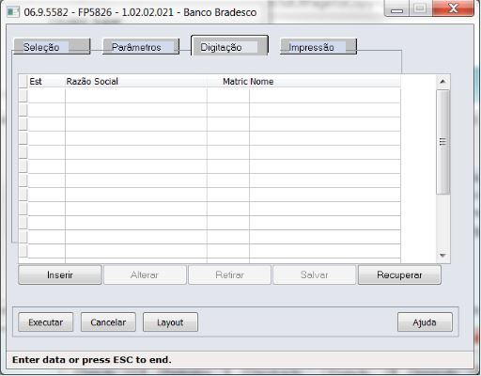Go to the Impressão tab

point(318,47)
